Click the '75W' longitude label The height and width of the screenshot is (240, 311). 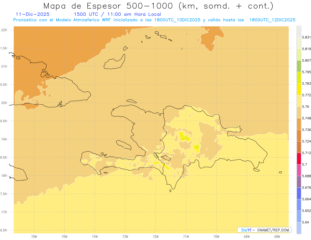(65, 236)
